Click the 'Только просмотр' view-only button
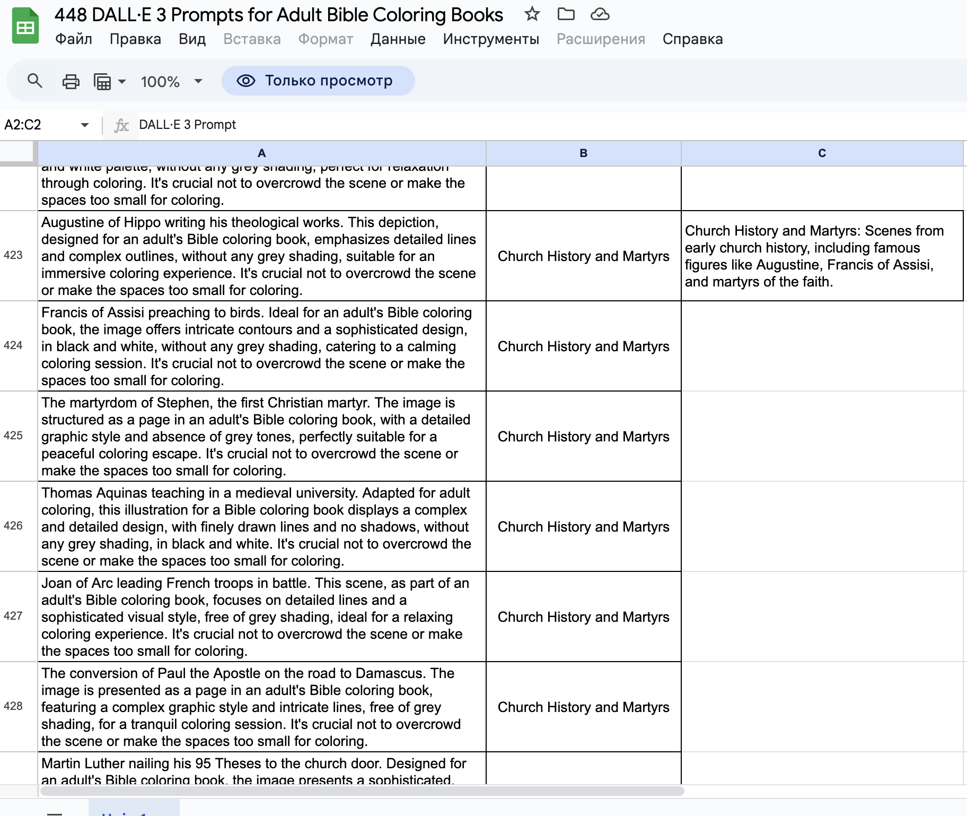This screenshot has height=816, width=967. [318, 81]
